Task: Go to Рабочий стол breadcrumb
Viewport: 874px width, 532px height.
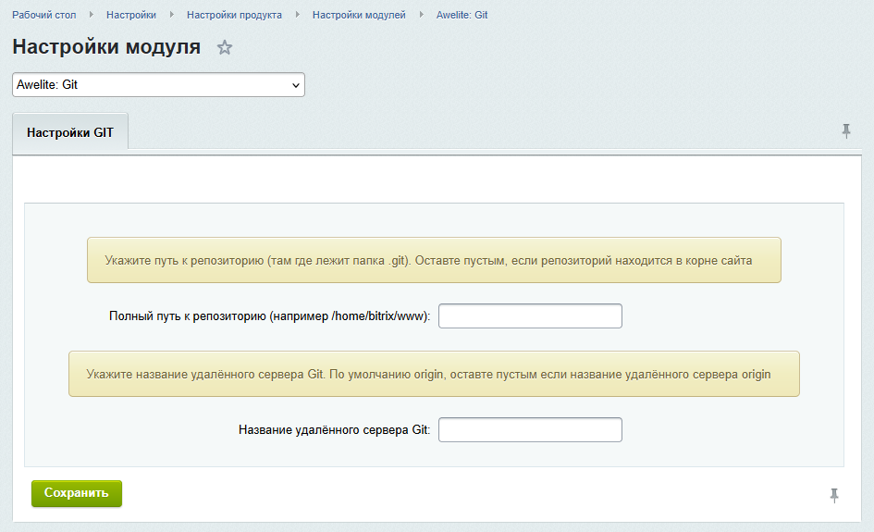Action: click(44, 15)
